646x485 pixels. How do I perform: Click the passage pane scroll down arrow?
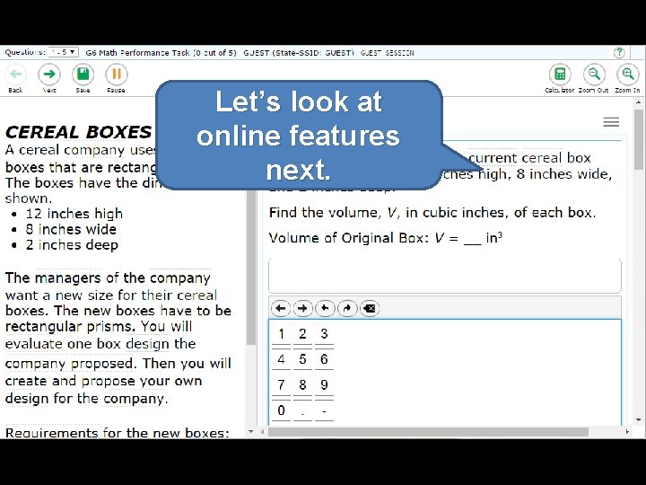[x=251, y=432]
